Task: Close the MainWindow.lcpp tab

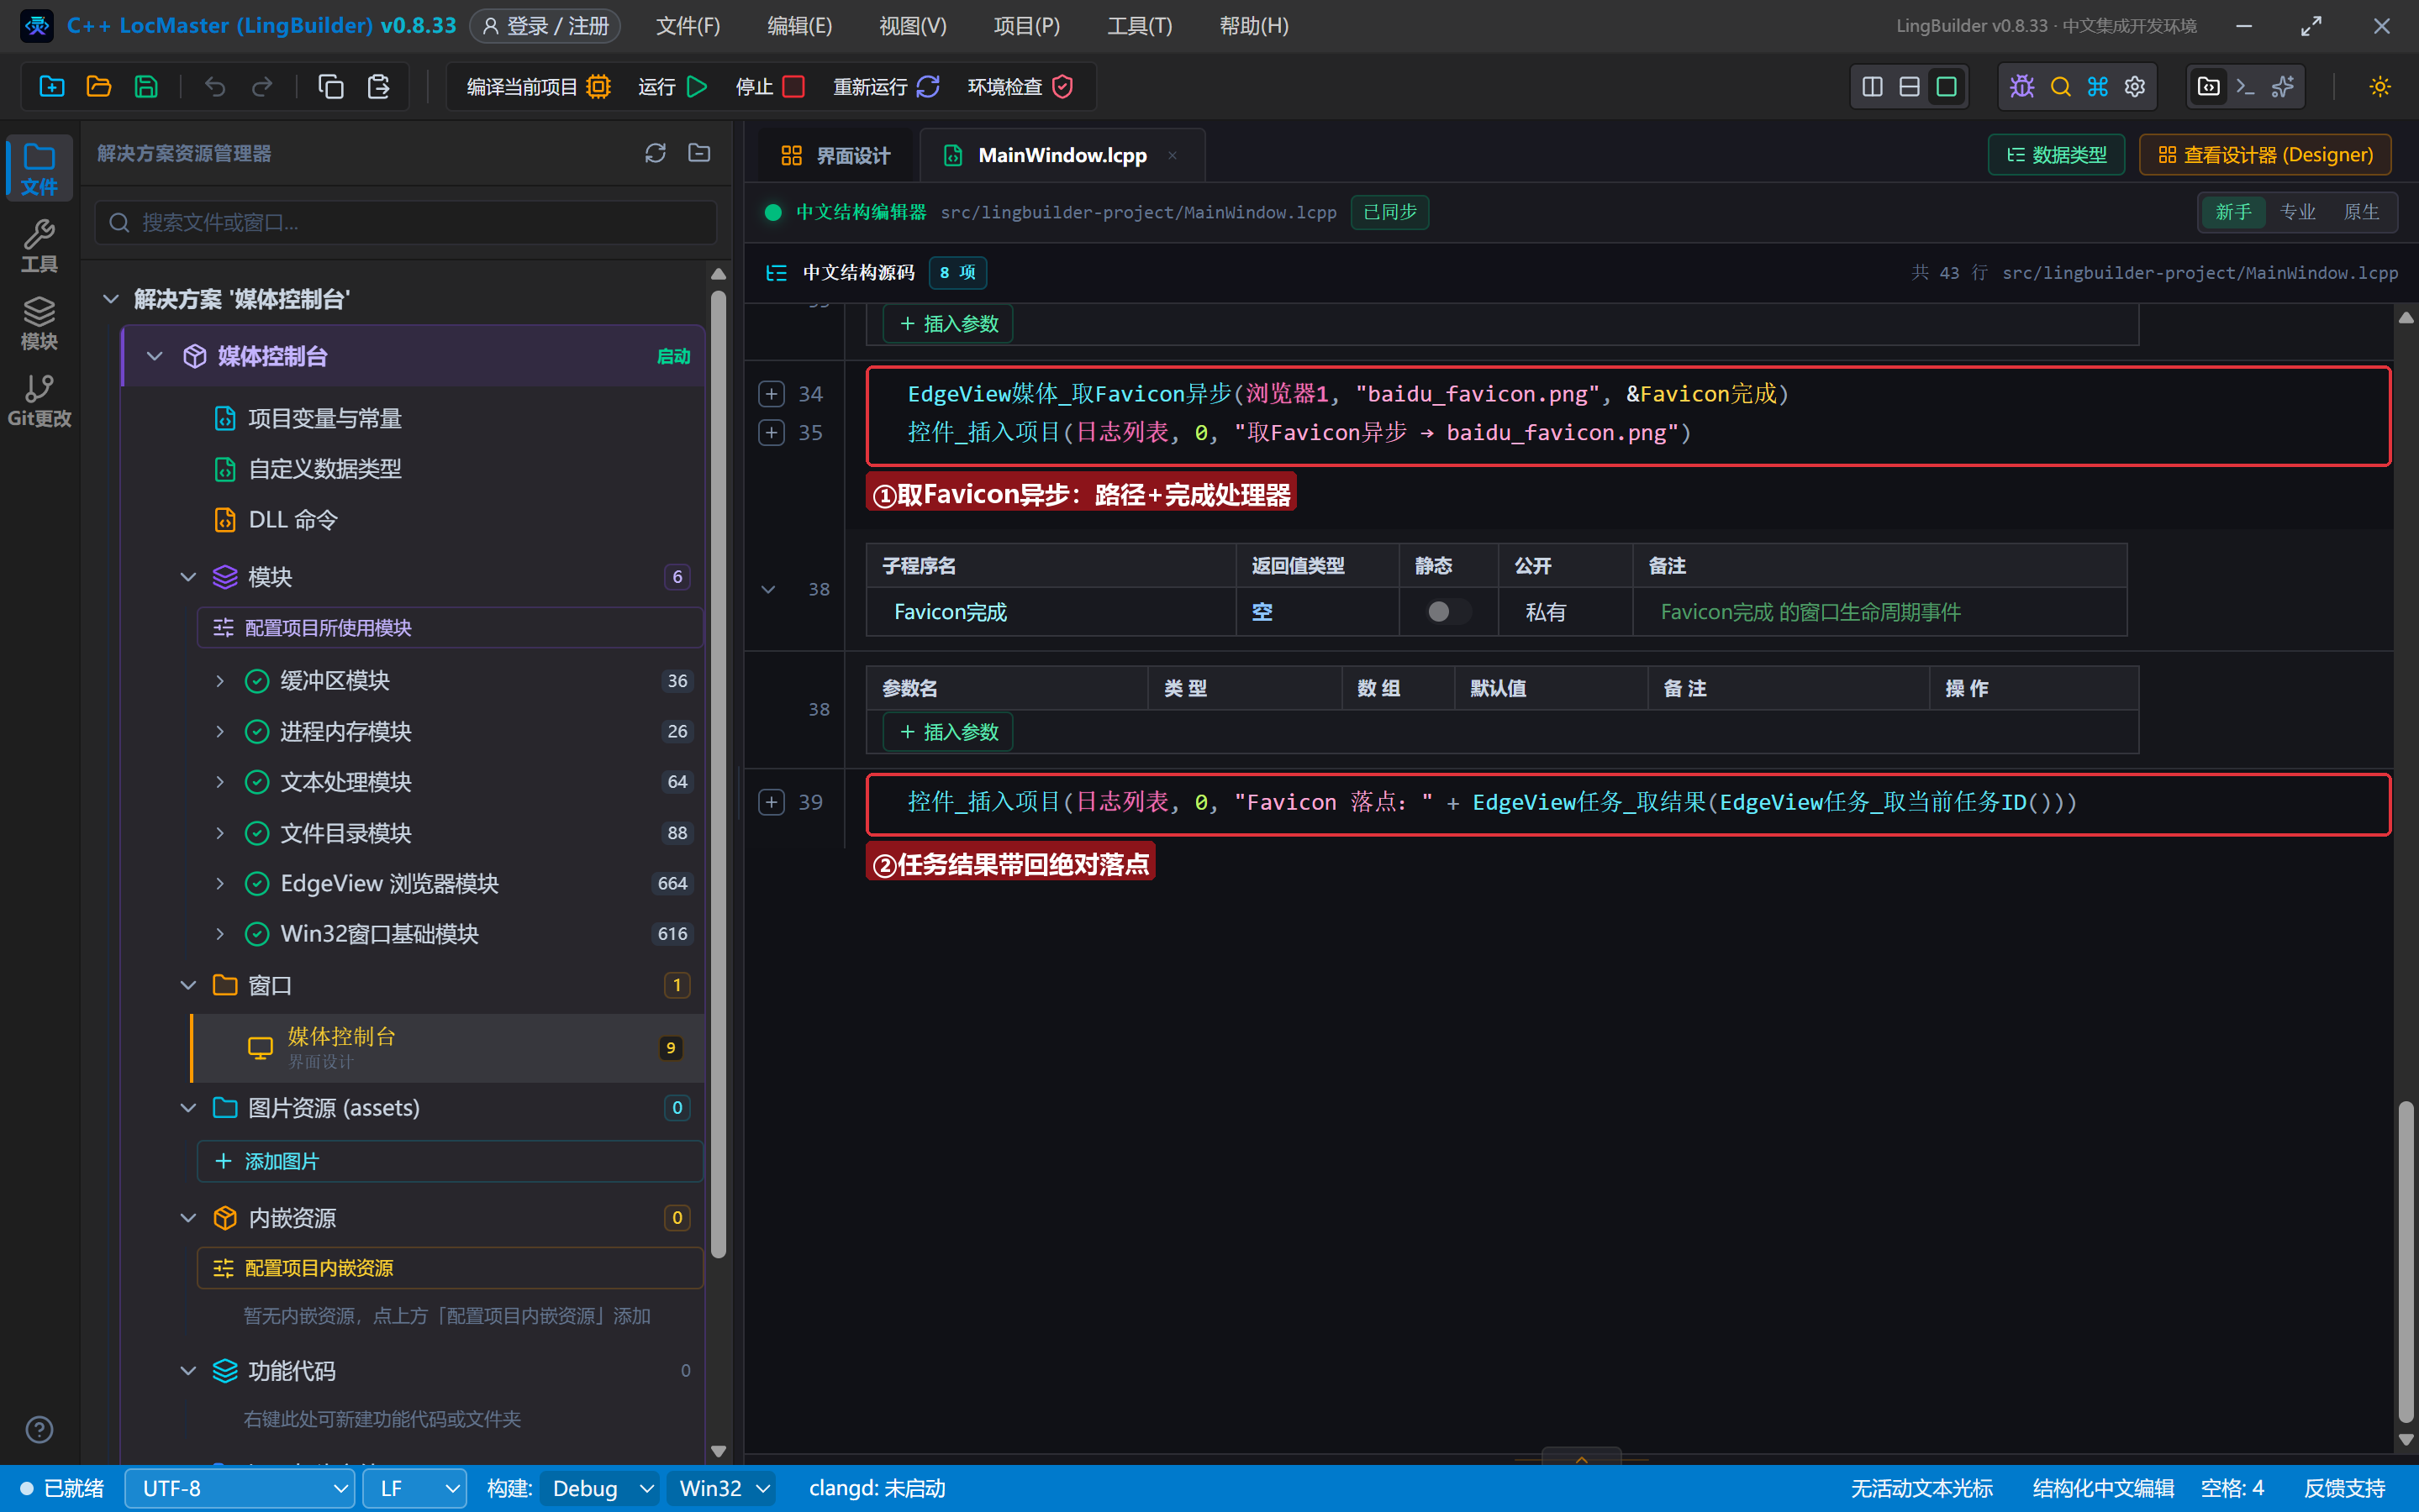Action: click(x=1173, y=155)
